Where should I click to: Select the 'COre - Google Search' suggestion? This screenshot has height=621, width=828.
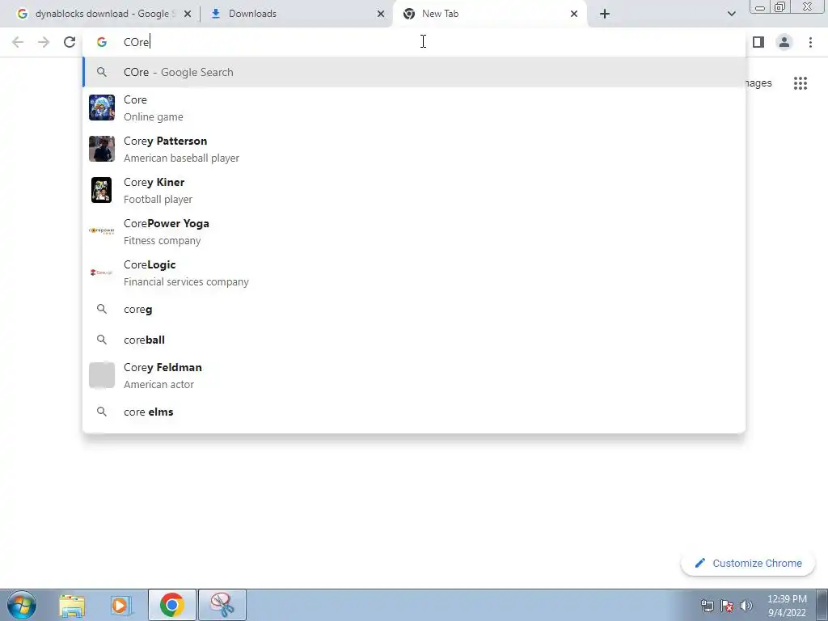(414, 72)
